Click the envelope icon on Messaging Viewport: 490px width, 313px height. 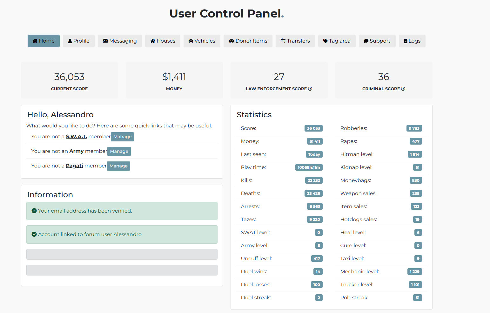point(105,41)
